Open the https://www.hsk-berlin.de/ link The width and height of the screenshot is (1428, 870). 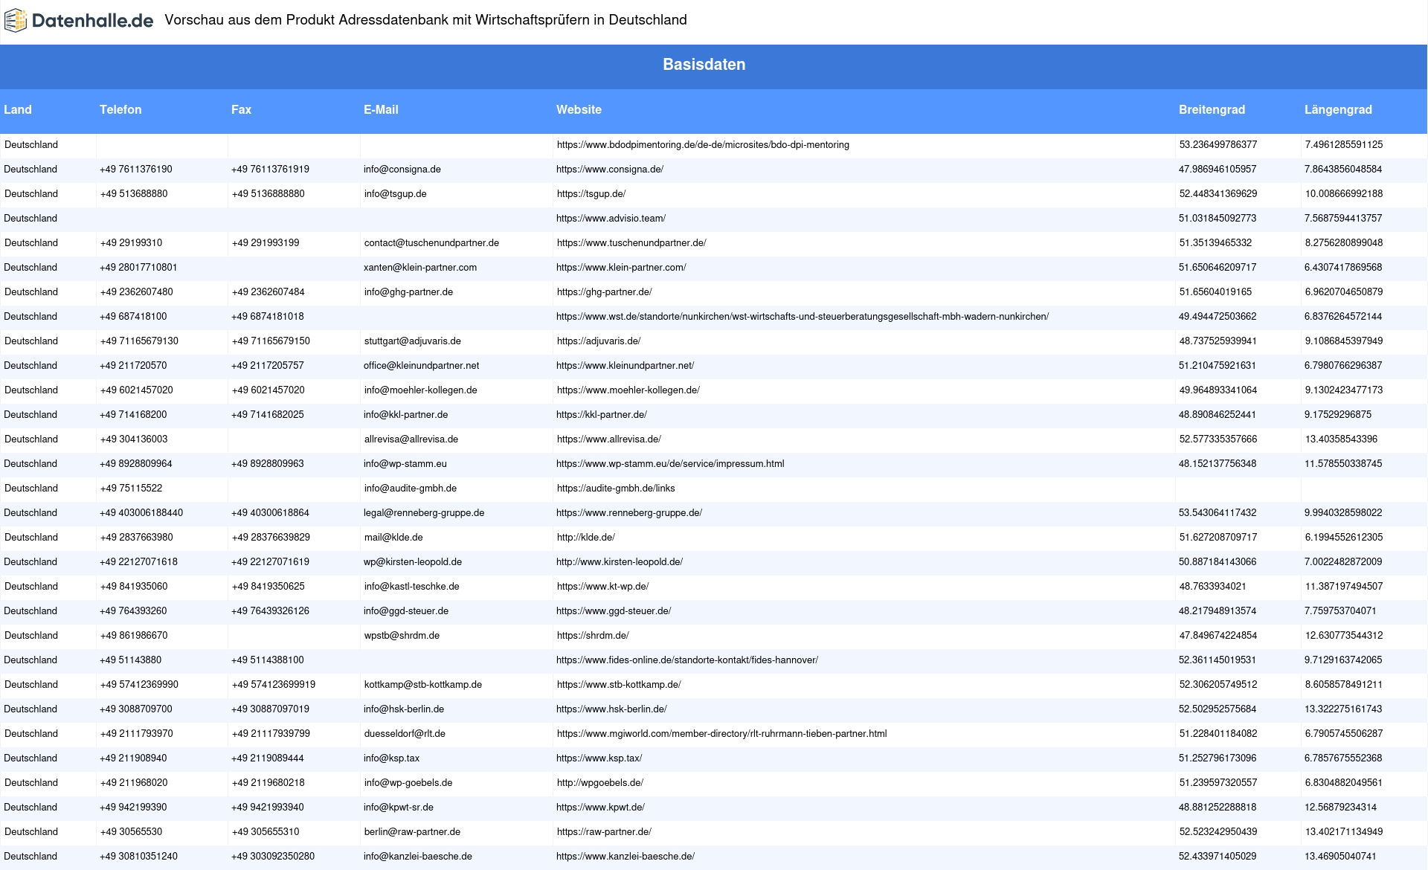click(611, 709)
